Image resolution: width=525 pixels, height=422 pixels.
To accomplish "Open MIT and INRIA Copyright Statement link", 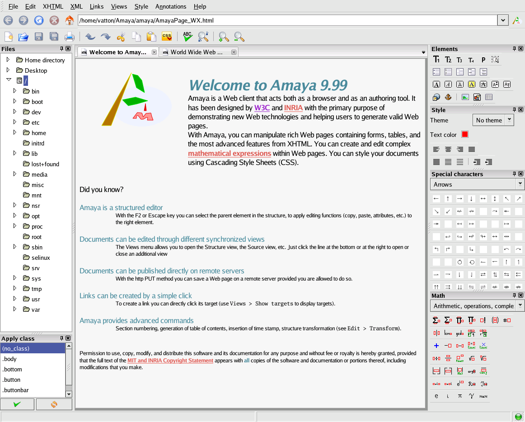I will tap(170, 361).
